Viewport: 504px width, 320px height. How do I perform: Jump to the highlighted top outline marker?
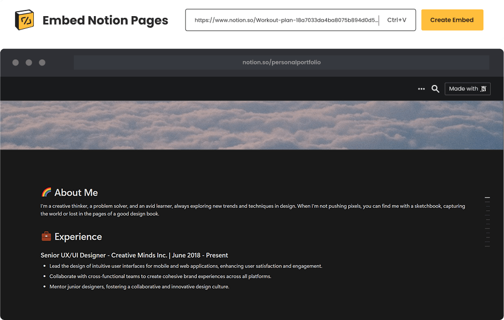pos(487,198)
